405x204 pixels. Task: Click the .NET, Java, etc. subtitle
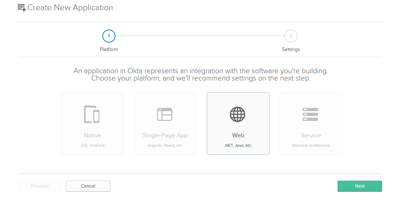(238, 145)
